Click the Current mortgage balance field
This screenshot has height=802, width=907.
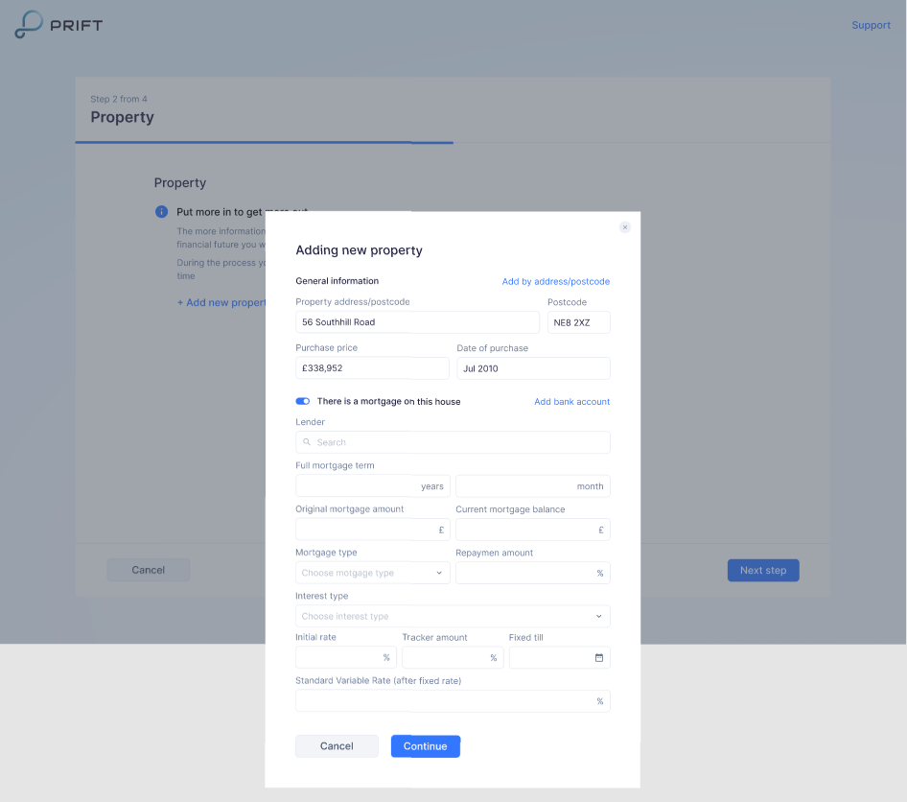(533, 530)
